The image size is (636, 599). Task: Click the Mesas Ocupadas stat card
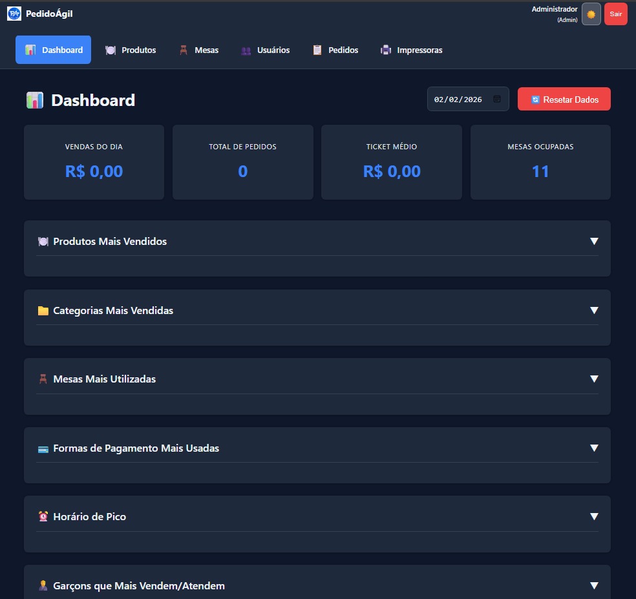click(540, 162)
